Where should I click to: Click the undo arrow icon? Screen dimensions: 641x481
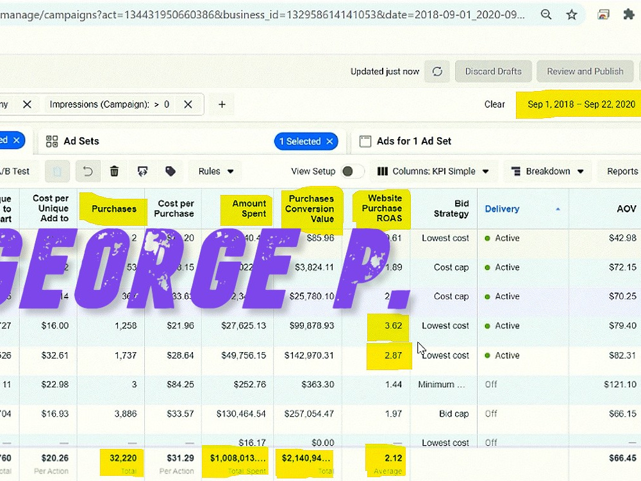pyautogui.click(x=87, y=171)
